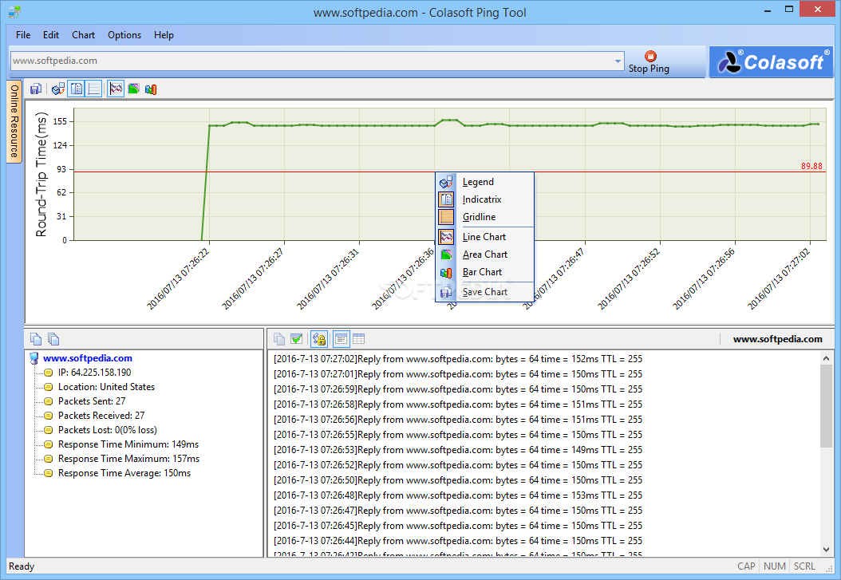Open the Chart menu
Image resolution: width=841 pixels, height=580 pixels.
83,35
